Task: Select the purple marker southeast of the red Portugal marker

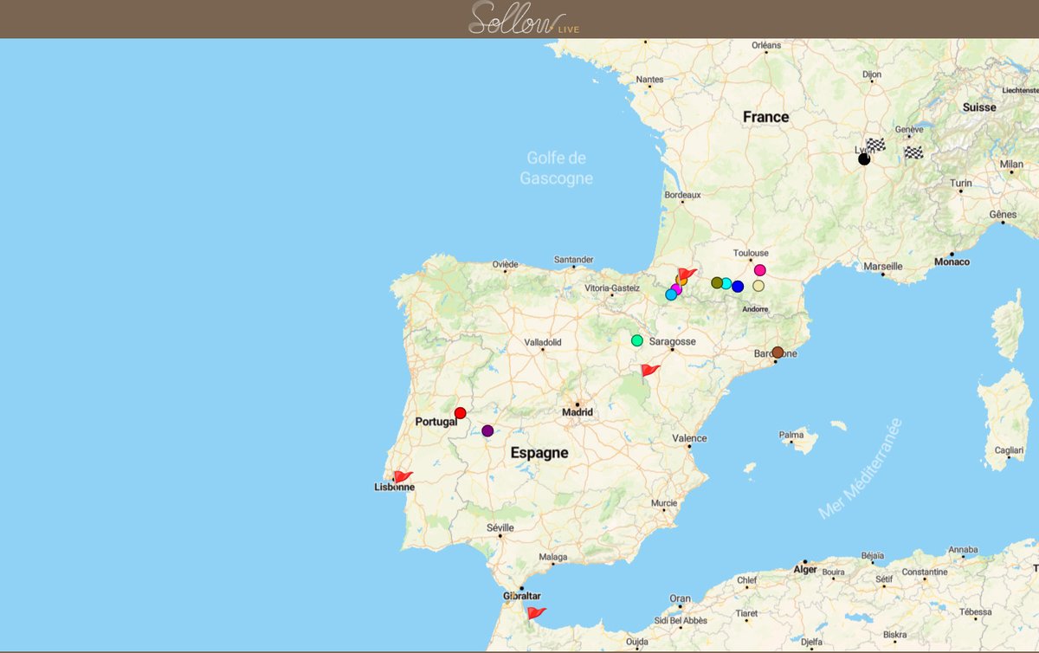Action: (487, 429)
